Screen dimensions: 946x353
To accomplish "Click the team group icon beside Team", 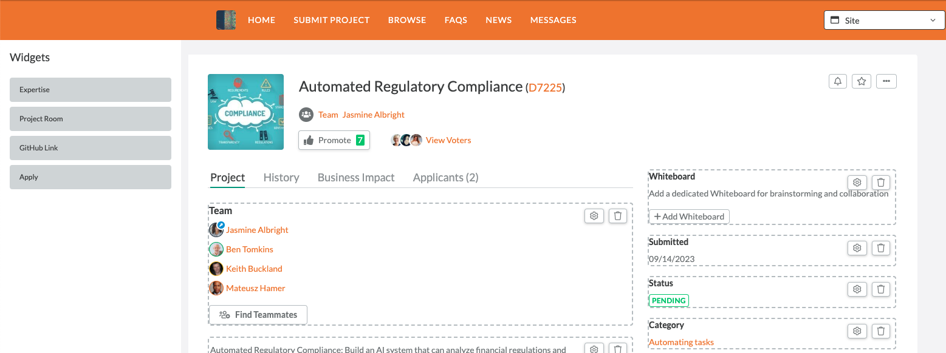I will point(306,114).
